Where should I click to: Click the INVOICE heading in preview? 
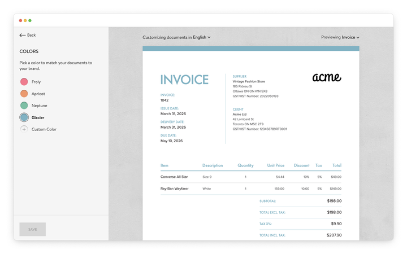point(184,80)
